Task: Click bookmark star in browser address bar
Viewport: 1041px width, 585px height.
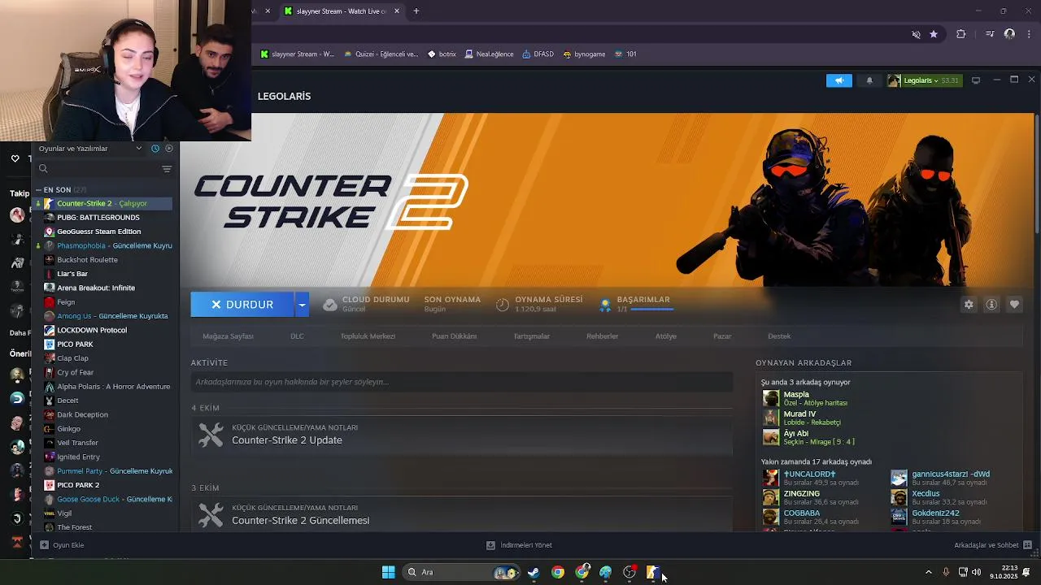Action: click(934, 34)
